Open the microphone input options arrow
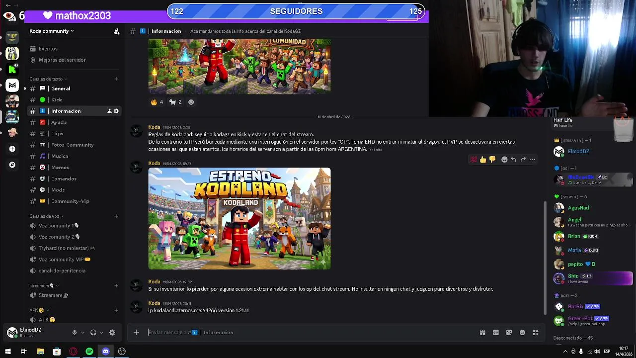636x358 pixels. click(82, 333)
